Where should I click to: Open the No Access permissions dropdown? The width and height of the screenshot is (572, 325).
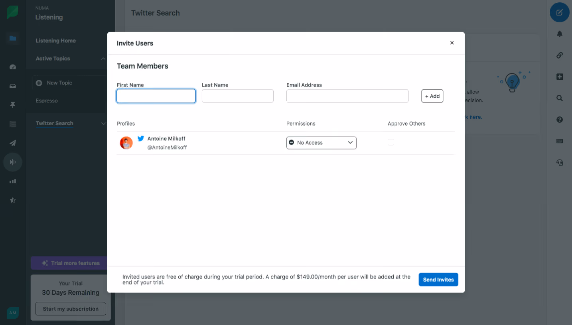[322, 143]
